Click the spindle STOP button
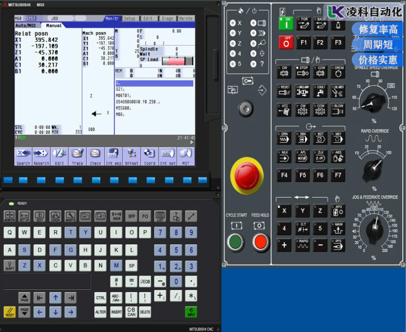Screen dimensions: 406x332 (x=302, y=72)
